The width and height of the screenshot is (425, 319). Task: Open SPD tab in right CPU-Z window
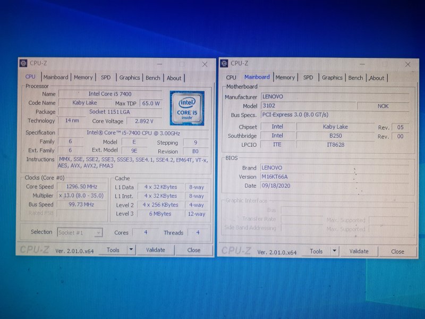coord(308,78)
